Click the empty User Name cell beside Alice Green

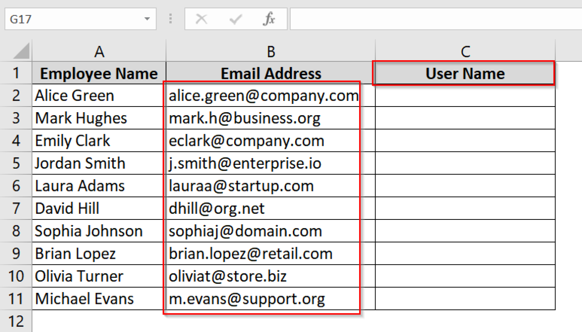[465, 96]
